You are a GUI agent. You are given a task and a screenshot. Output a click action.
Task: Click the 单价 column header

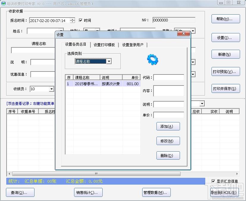coord(131,77)
